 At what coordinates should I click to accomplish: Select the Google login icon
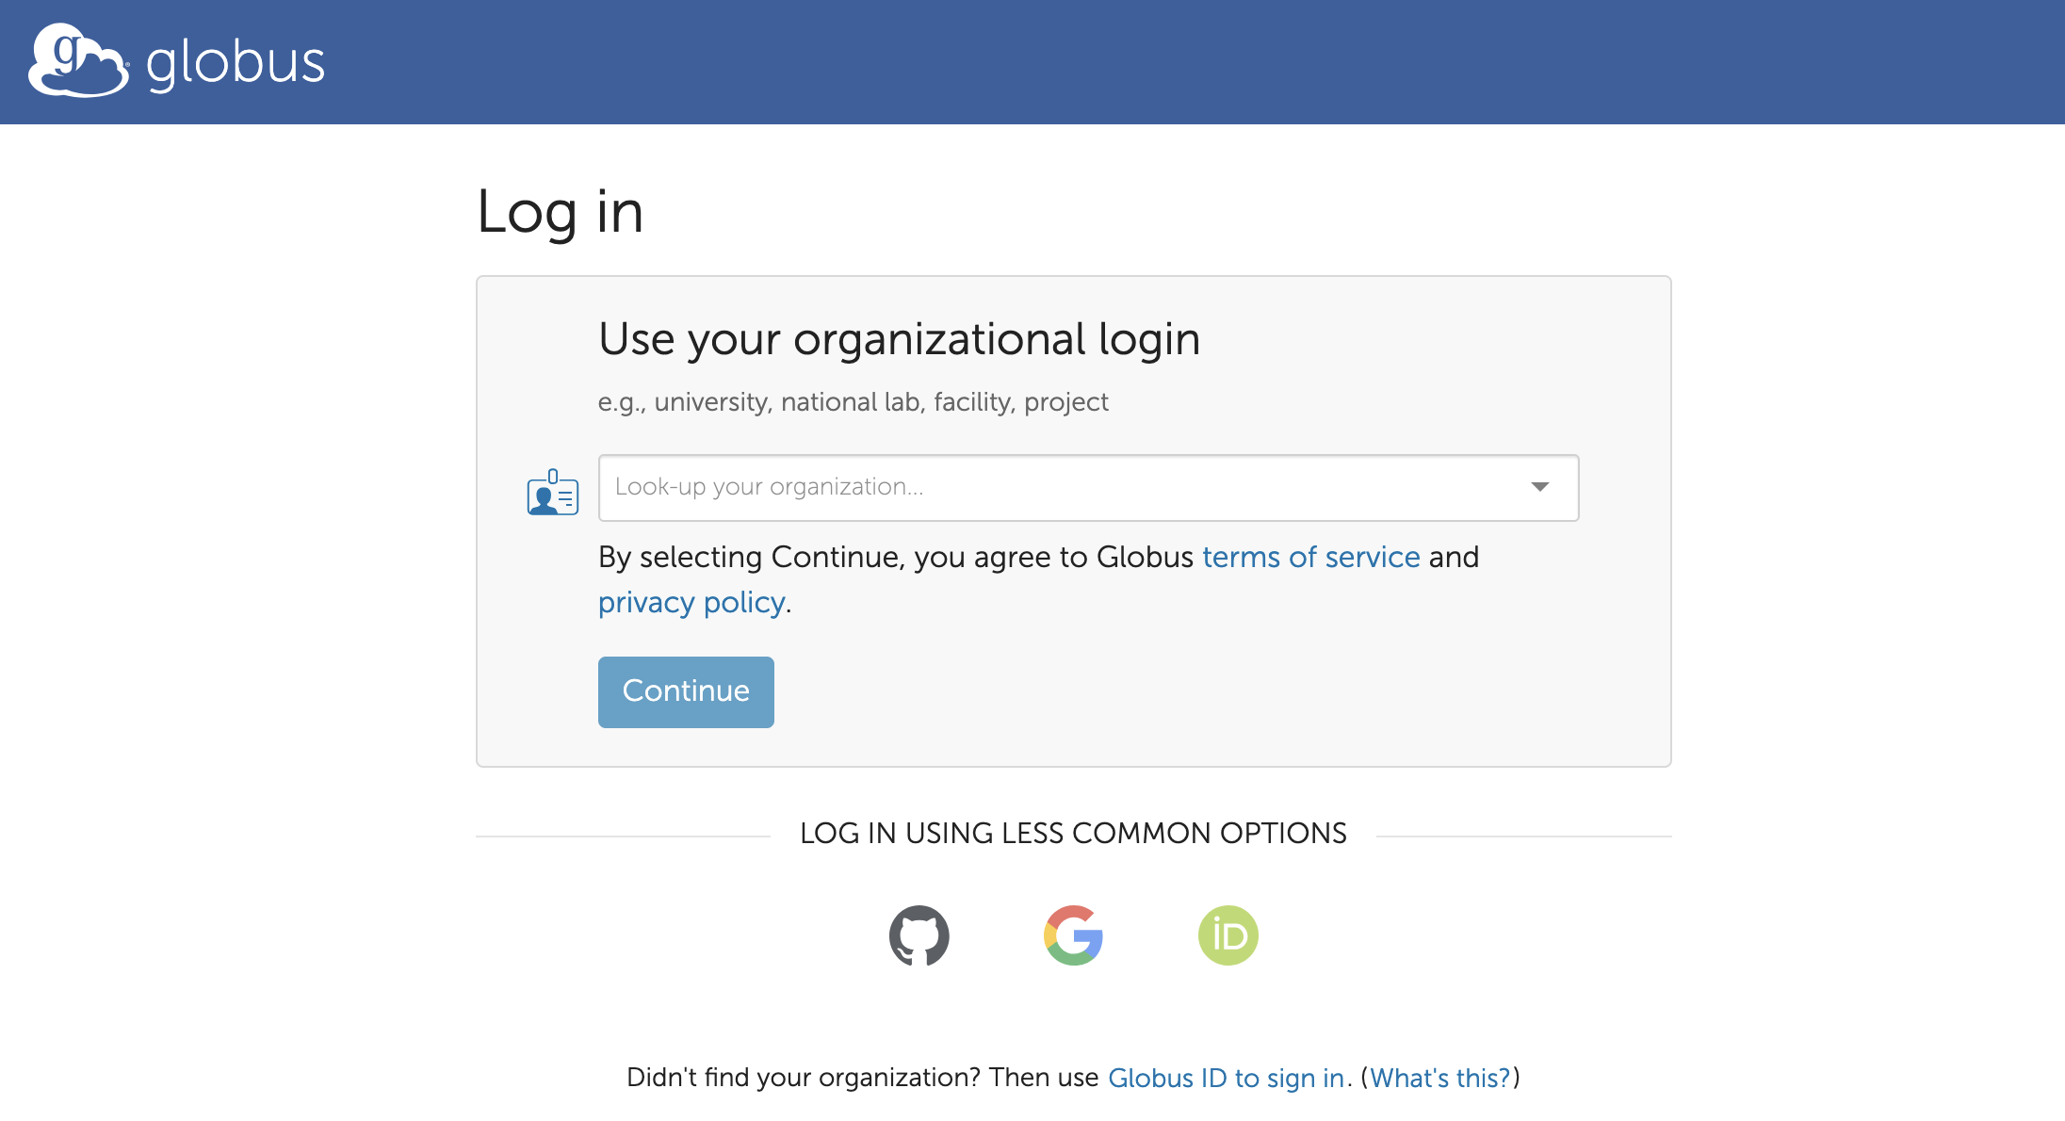1073,934
